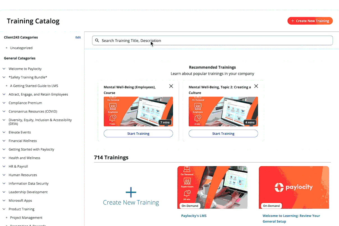Start the 7 mins Mental Well-Being training
This screenshot has width=339, height=226.
point(138,133)
